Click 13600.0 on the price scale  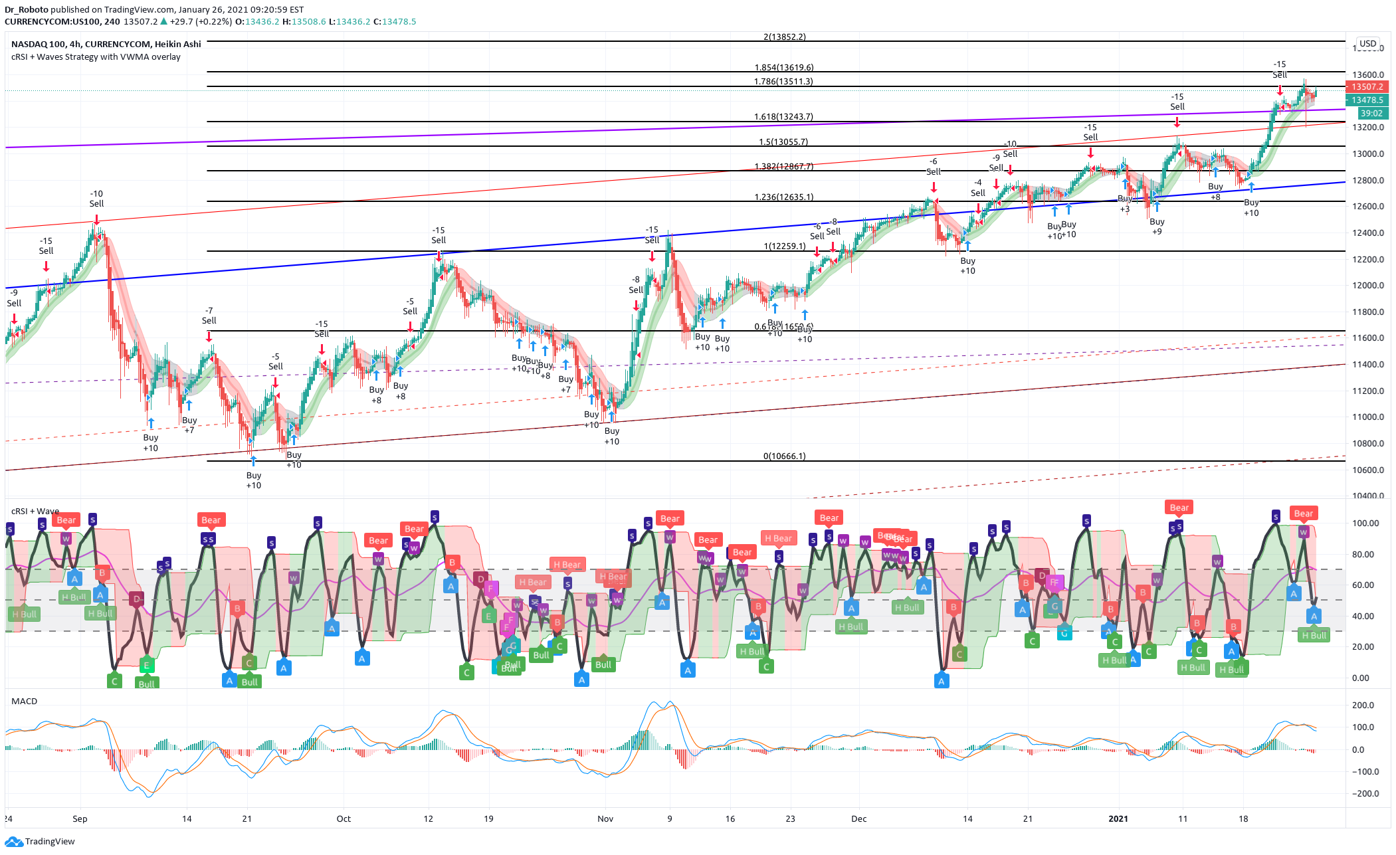click(x=1369, y=74)
